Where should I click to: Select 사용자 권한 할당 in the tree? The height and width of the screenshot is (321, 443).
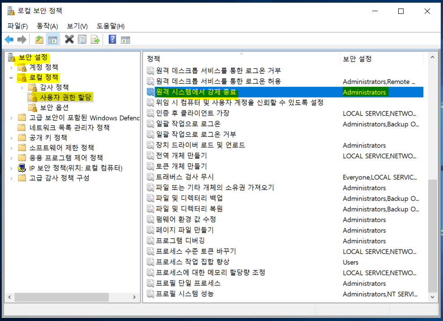(x=65, y=97)
